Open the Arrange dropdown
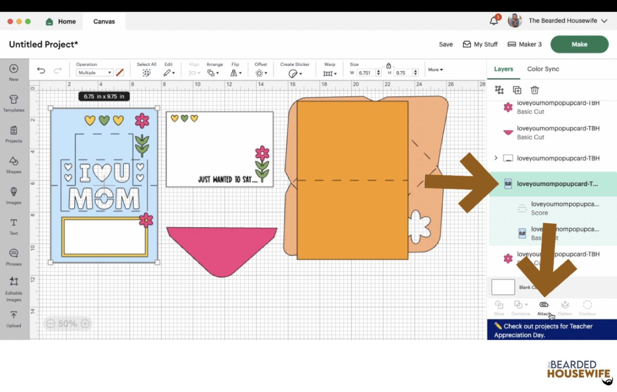The height and width of the screenshot is (392, 617). [213, 73]
